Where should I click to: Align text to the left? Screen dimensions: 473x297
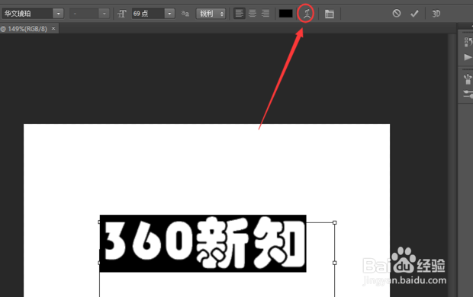[240, 13]
